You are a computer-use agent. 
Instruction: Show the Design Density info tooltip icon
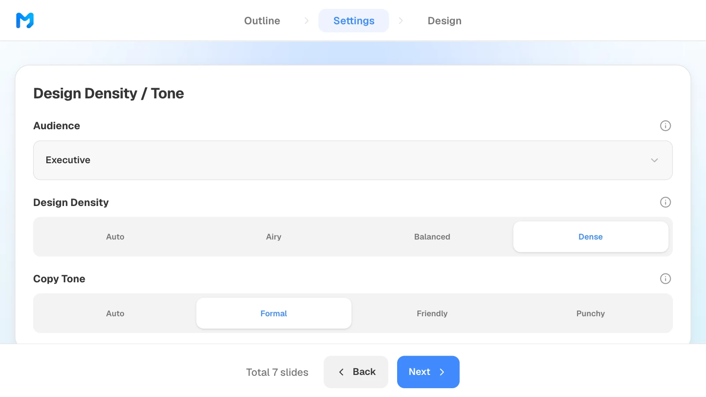pyautogui.click(x=665, y=202)
